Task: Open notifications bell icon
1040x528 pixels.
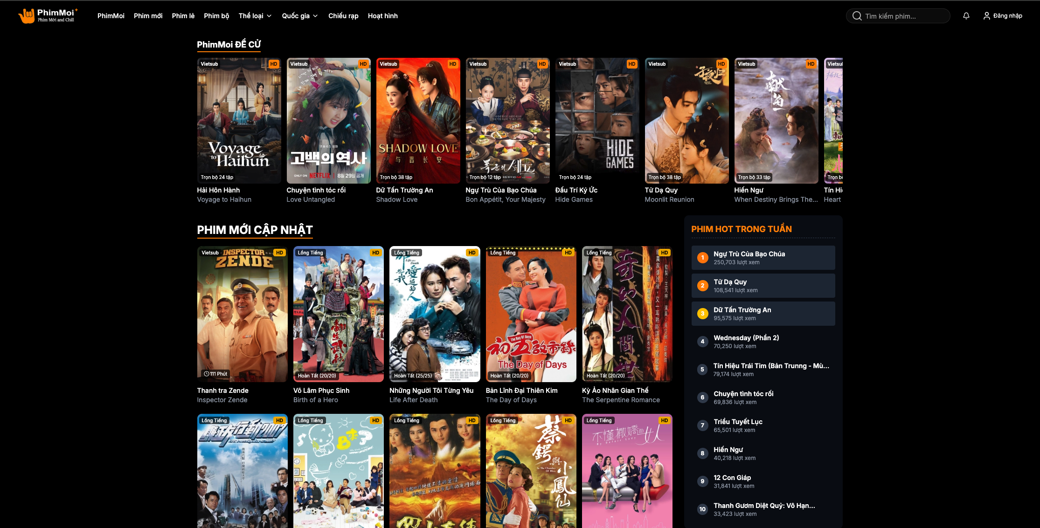Action: pyautogui.click(x=966, y=16)
